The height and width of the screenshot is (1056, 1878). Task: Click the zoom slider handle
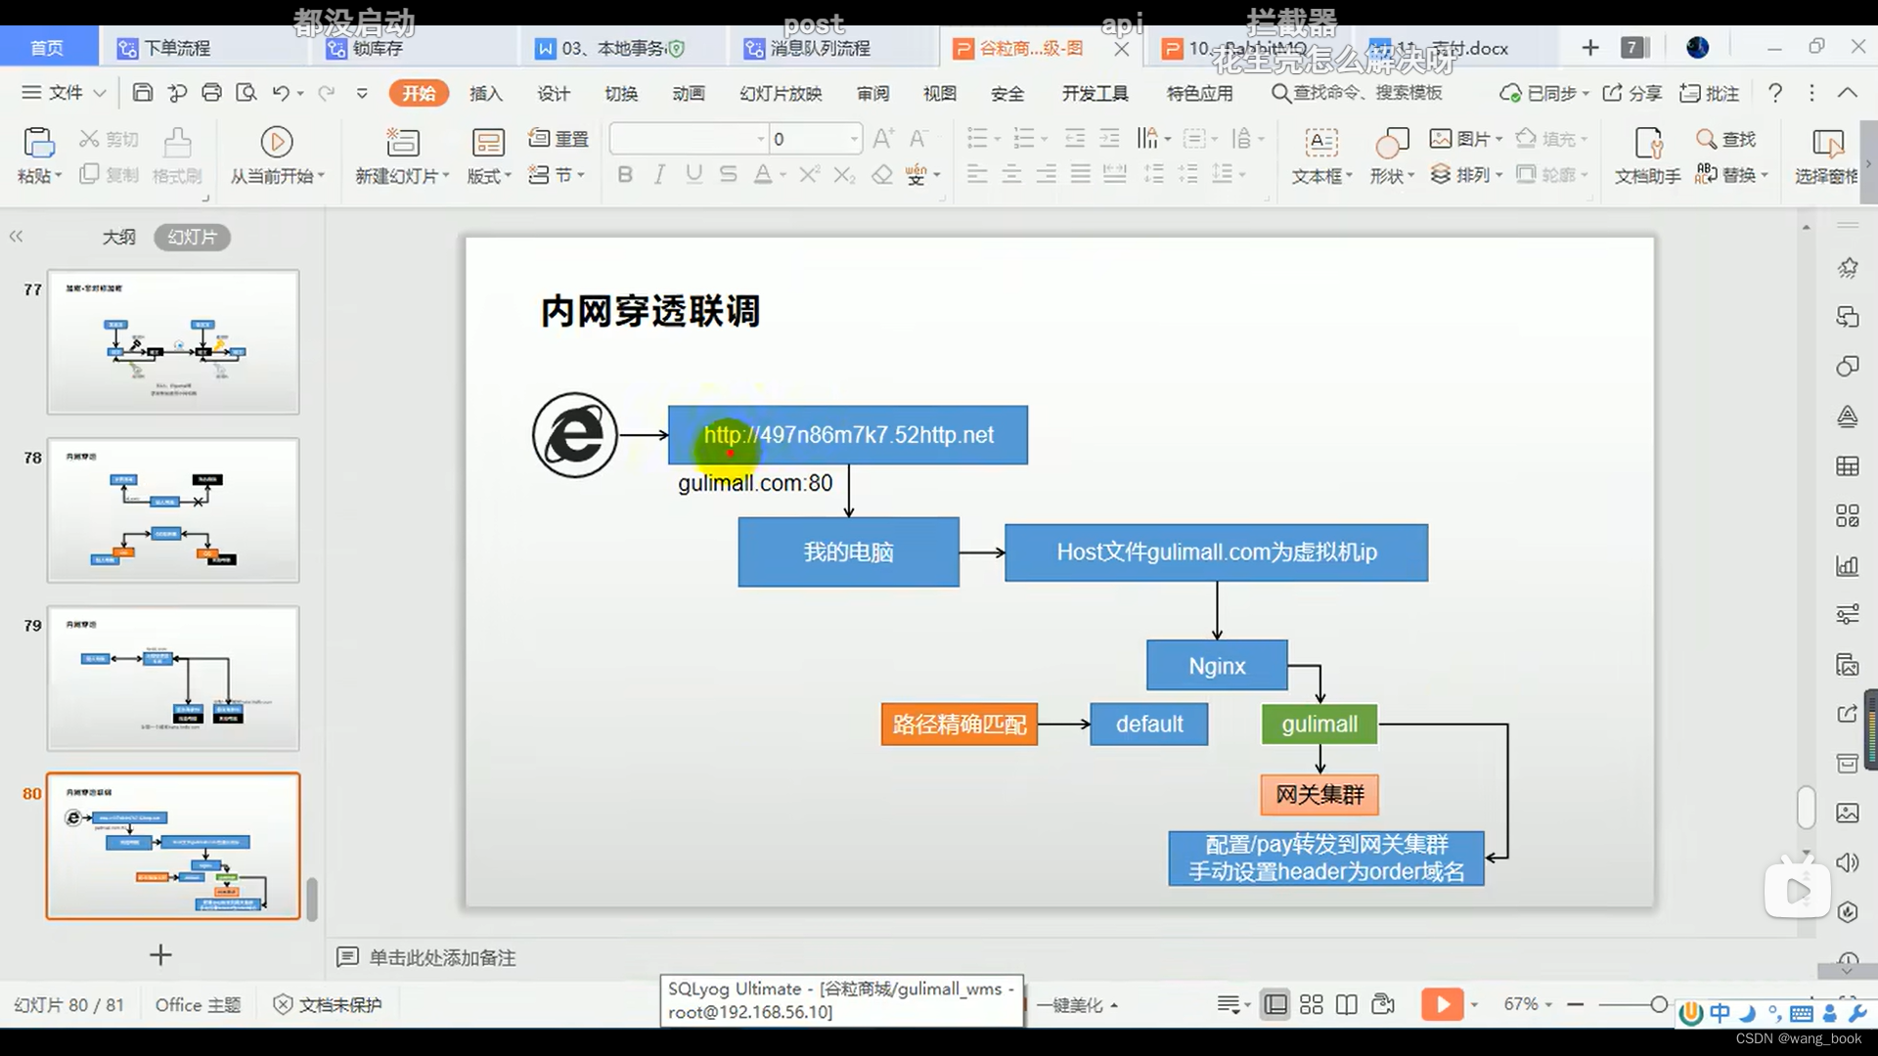1659,1004
